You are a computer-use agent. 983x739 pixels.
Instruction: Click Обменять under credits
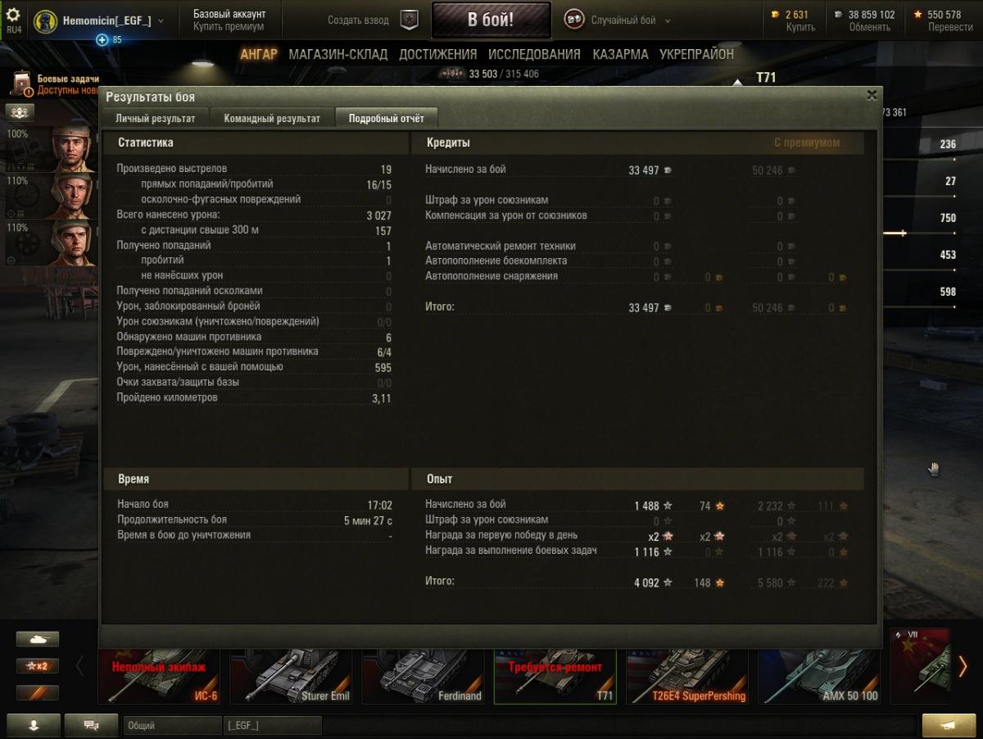869,27
